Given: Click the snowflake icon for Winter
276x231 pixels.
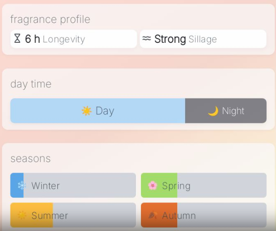Looking at the screenshot, I should click(22, 186).
